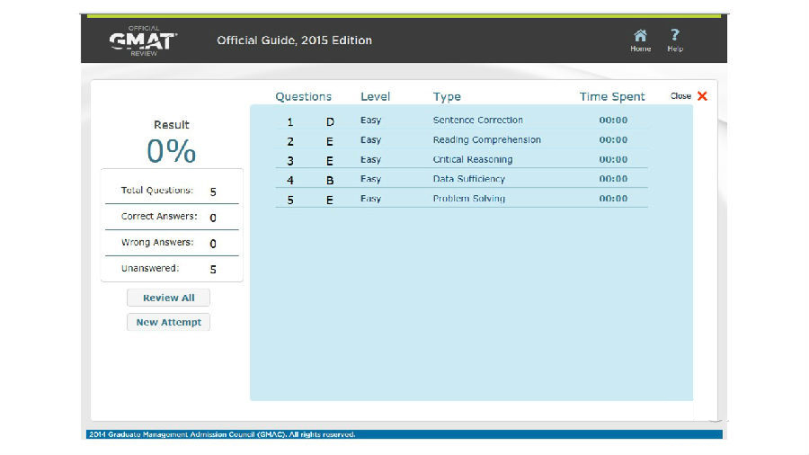Click the GMAT Official Review logo
Viewport: 809px width, 455px height.
pos(143,40)
